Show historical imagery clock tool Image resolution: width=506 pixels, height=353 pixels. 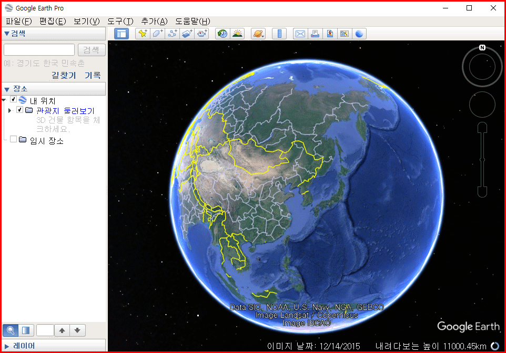pos(222,34)
